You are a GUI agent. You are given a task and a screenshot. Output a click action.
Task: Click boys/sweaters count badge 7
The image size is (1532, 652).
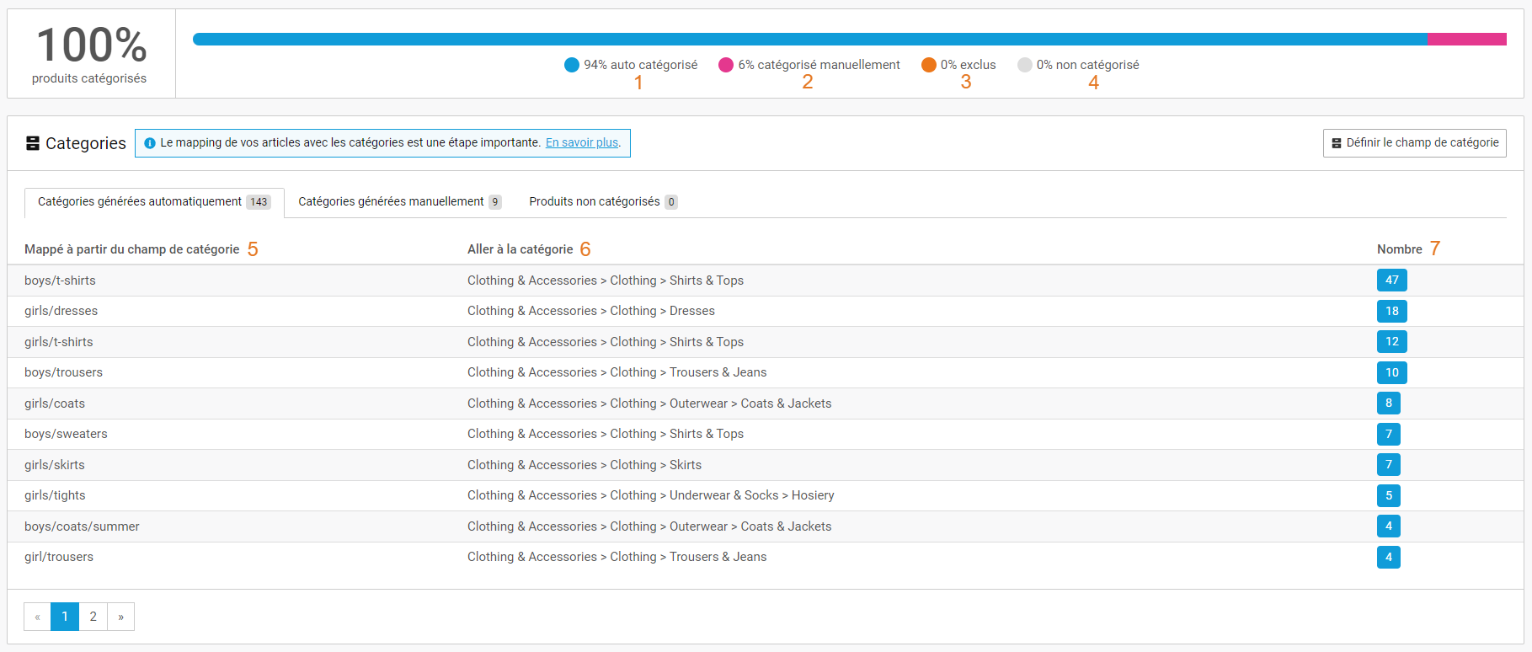click(x=1389, y=434)
